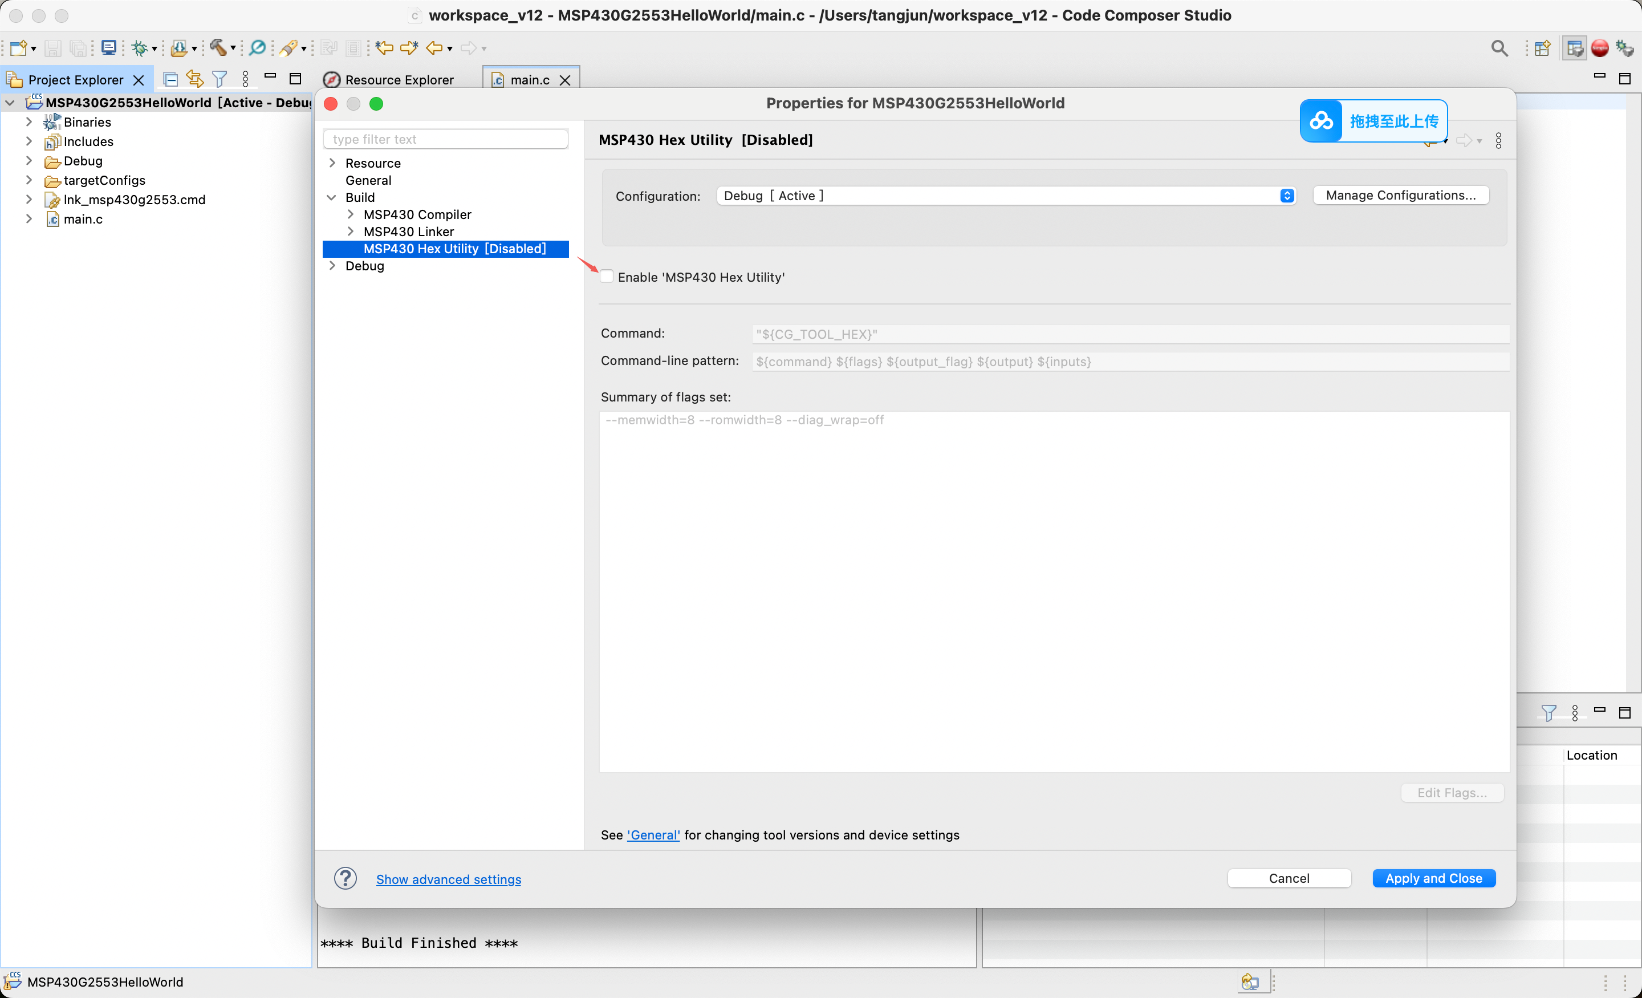Screen dimensions: 1642x998
Task: Open the Configuration Debug [Active] dropdown
Action: pos(1006,196)
